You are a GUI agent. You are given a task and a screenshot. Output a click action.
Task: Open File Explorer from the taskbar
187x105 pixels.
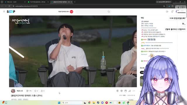coord(93,103)
